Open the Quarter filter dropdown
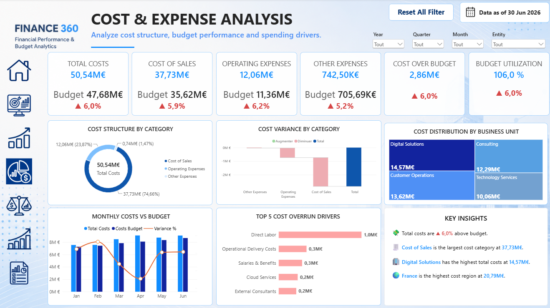550x308 pixels. click(x=428, y=44)
